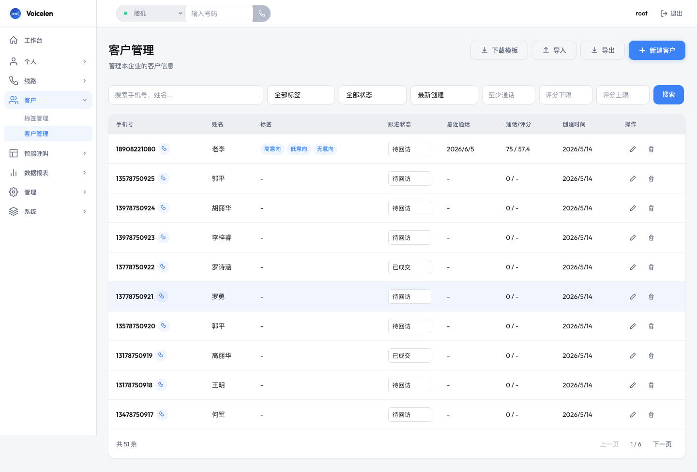Focus the 评分上限 input field
The width and height of the screenshot is (697, 472).
(623, 95)
